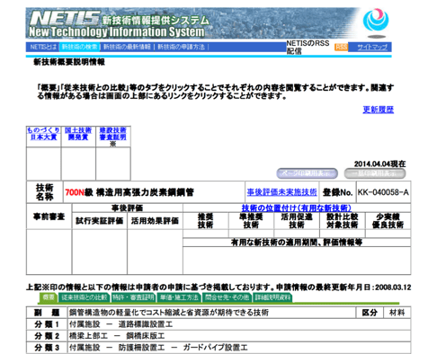Open the 新技術の申請方法 menu item
The height and width of the screenshot is (354, 428).
coord(181,47)
